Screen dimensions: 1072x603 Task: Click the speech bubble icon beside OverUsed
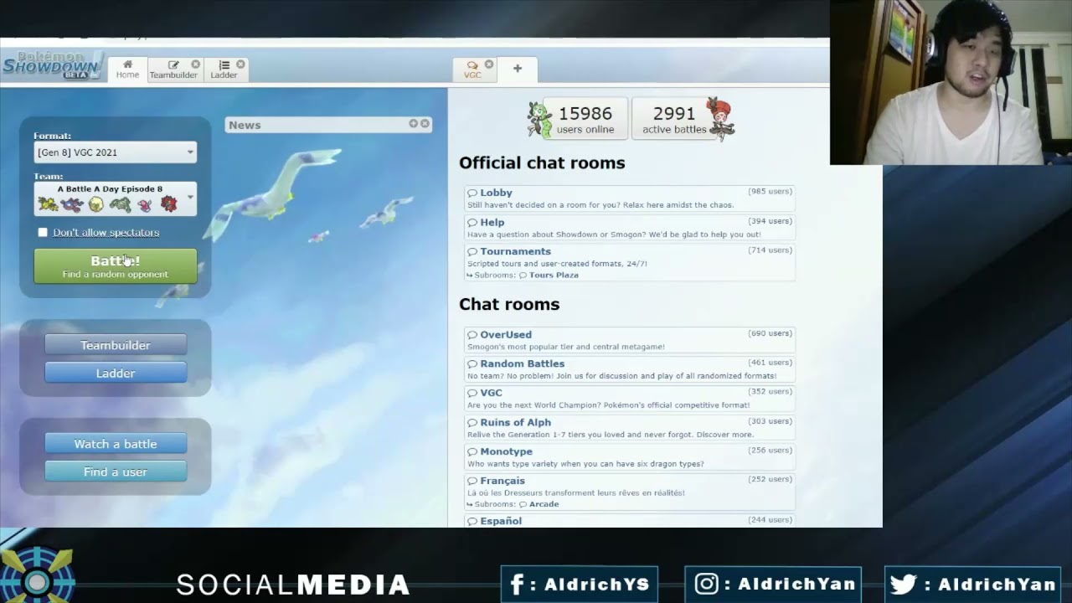coord(472,335)
